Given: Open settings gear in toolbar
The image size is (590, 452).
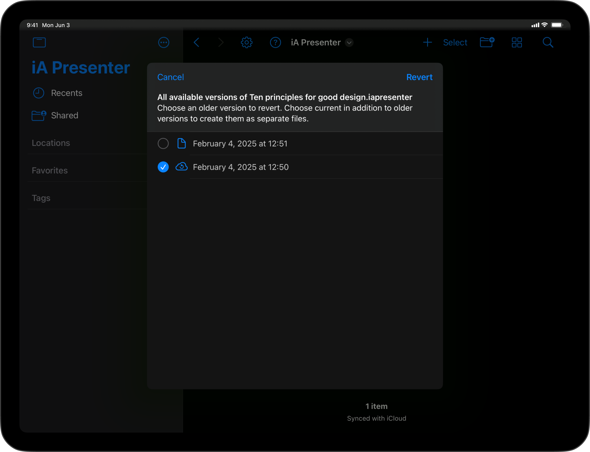Looking at the screenshot, I should (x=247, y=43).
